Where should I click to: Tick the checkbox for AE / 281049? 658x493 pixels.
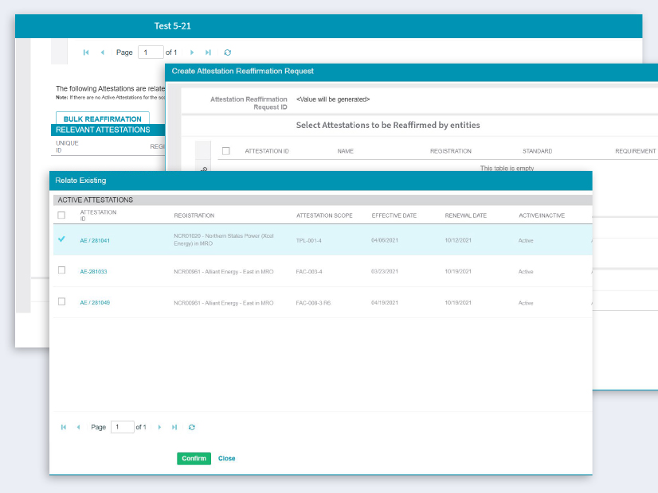point(62,302)
